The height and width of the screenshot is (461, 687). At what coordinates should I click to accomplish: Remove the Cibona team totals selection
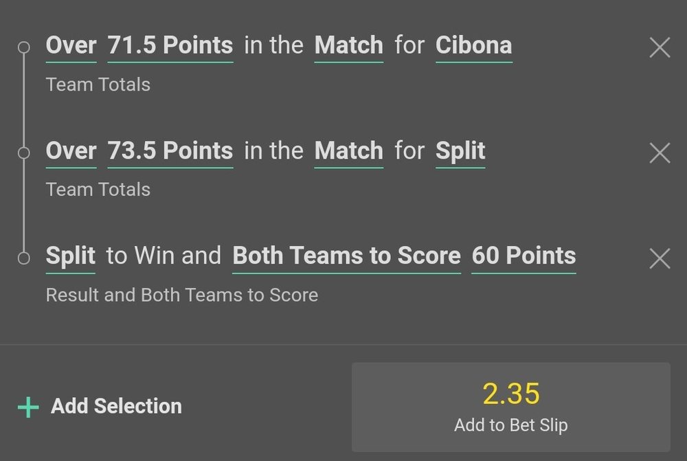tap(660, 47)
